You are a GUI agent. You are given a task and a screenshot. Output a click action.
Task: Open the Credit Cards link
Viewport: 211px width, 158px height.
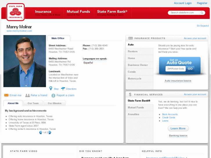pos(168,117)
